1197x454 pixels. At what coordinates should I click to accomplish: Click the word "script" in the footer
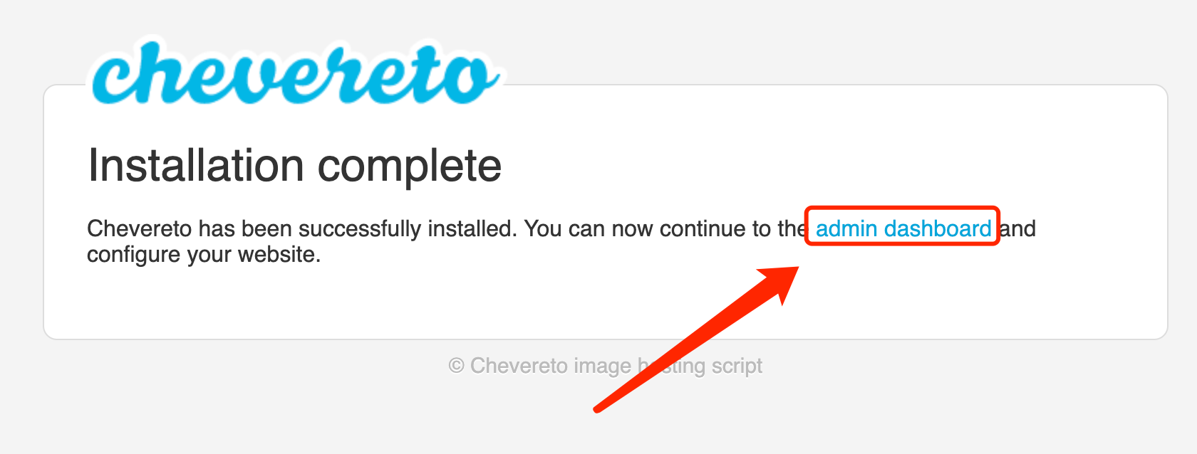pos(737,366)
